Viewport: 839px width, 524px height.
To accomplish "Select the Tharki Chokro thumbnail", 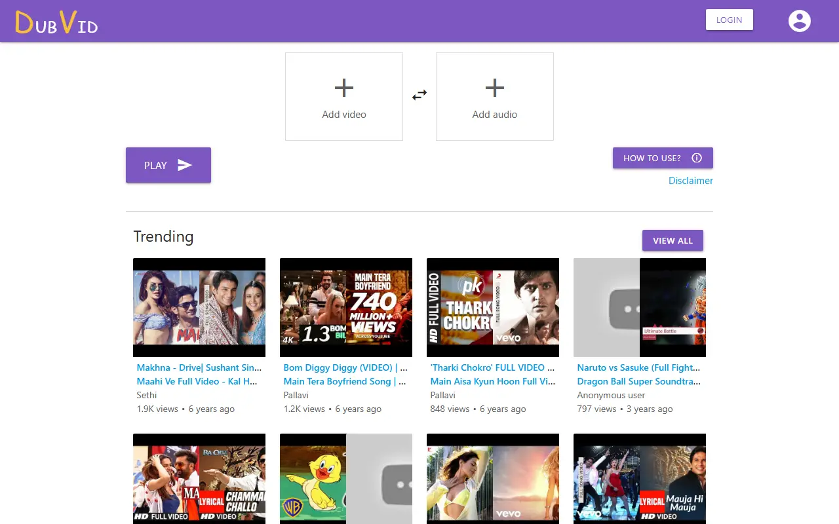I will [x=493, y=307].
